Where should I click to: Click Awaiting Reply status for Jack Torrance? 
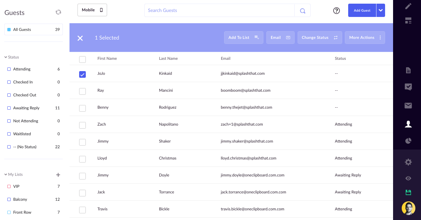coord(348,192)
